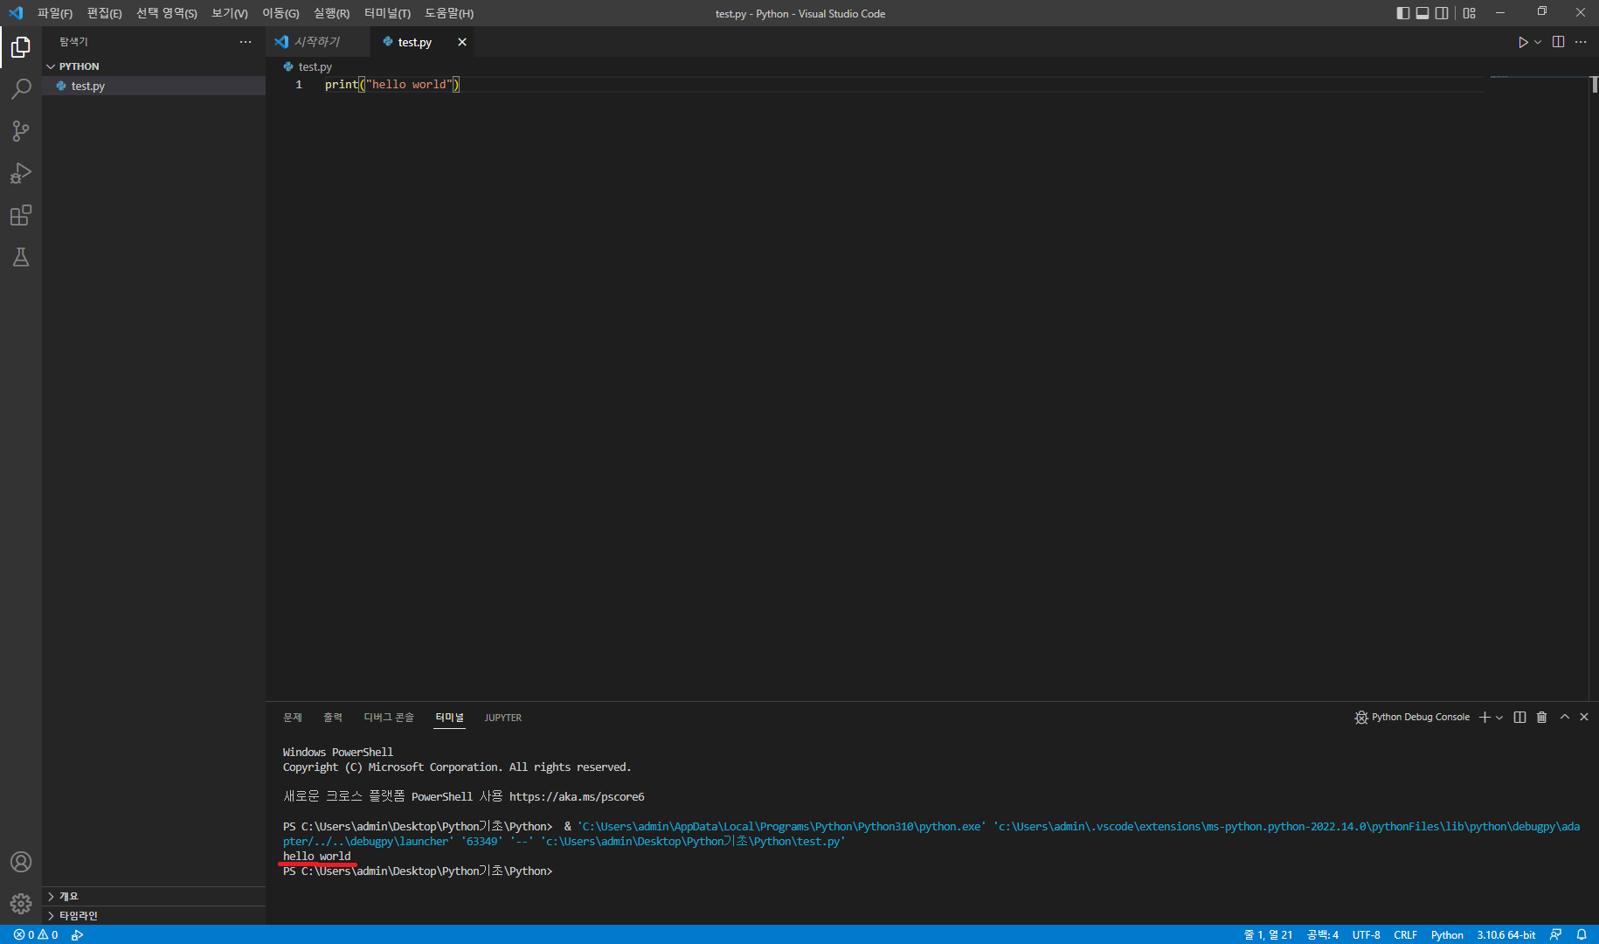This screenshot has width=1599, height=944.
Task: Change file encoding UTF-8
Action: point(1367,934)
